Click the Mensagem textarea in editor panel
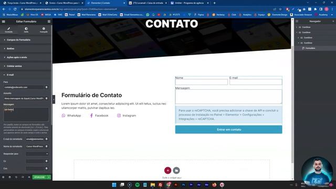 (26, 114)
